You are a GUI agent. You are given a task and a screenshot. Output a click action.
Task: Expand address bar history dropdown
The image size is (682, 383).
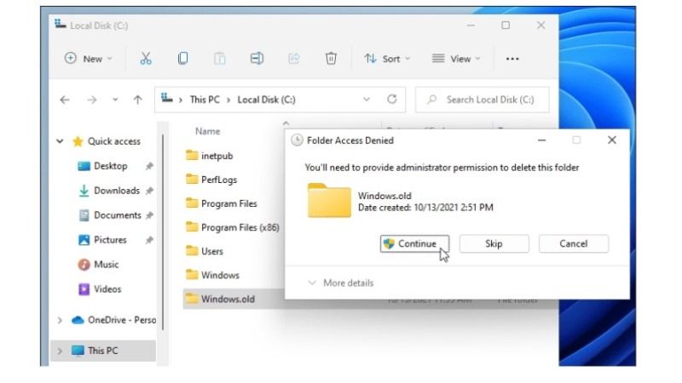(x=367, y=100)
